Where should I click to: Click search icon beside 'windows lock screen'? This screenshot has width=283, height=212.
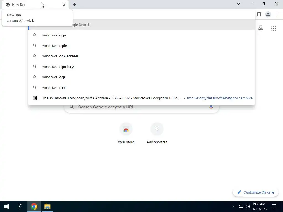(35, 56)
